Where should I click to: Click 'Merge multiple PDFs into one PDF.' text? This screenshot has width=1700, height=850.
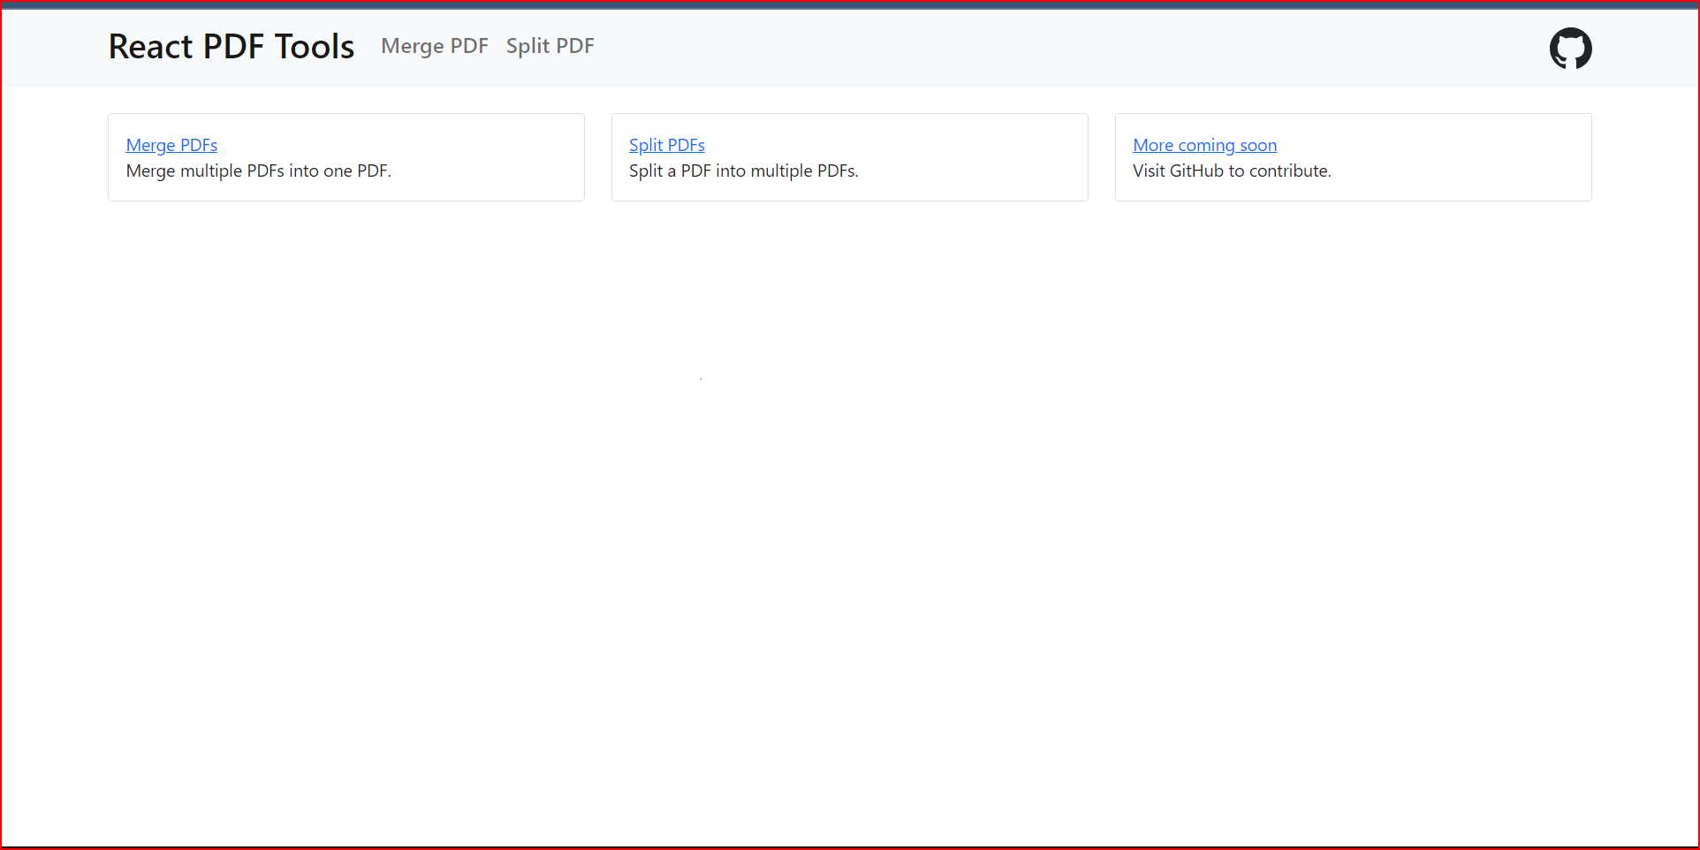pos(258,171)
